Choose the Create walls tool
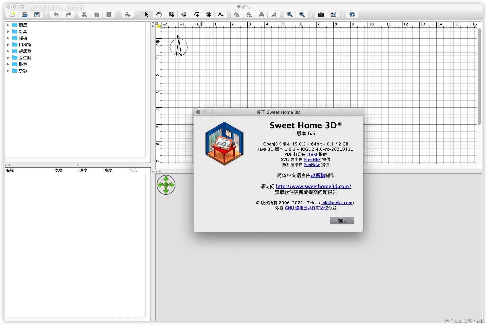 [171, 14]
